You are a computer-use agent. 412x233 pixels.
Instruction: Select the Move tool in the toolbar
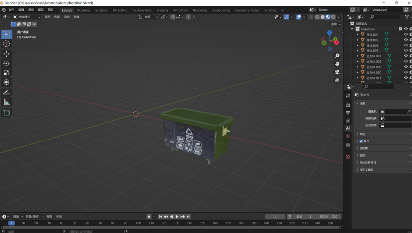(6, 54)
